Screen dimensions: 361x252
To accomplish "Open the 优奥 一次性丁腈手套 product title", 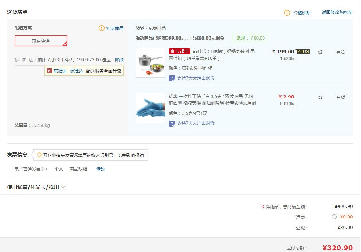I will coord(212,100).
